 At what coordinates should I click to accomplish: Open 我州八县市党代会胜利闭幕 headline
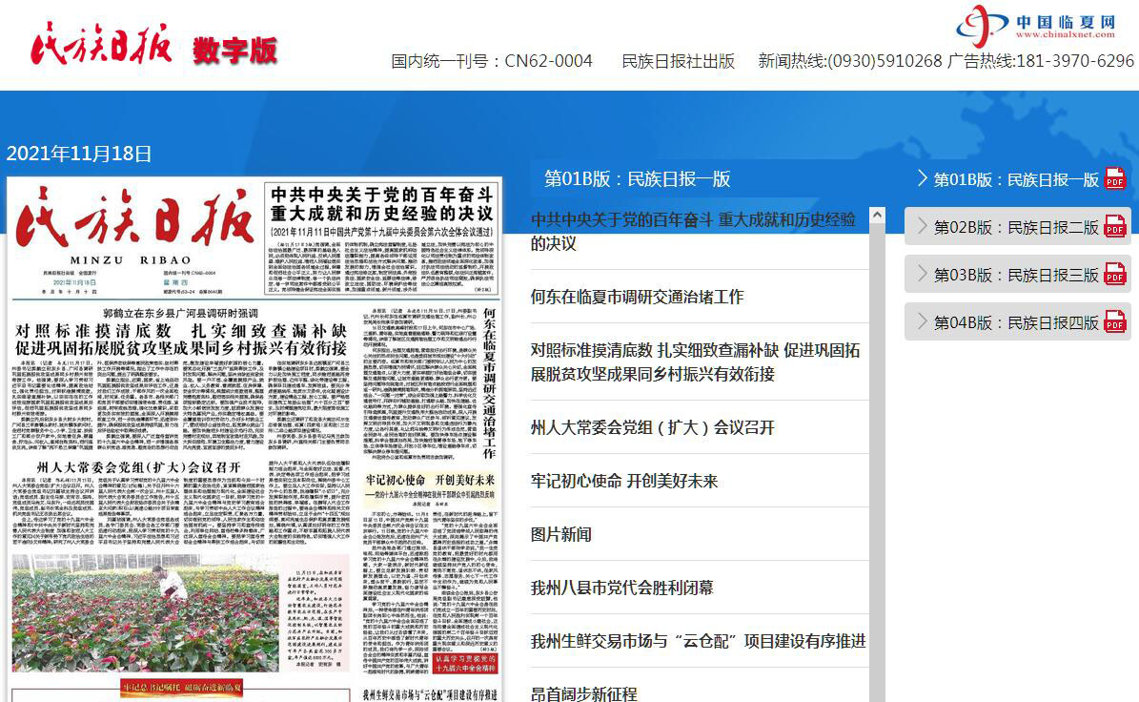621,588
